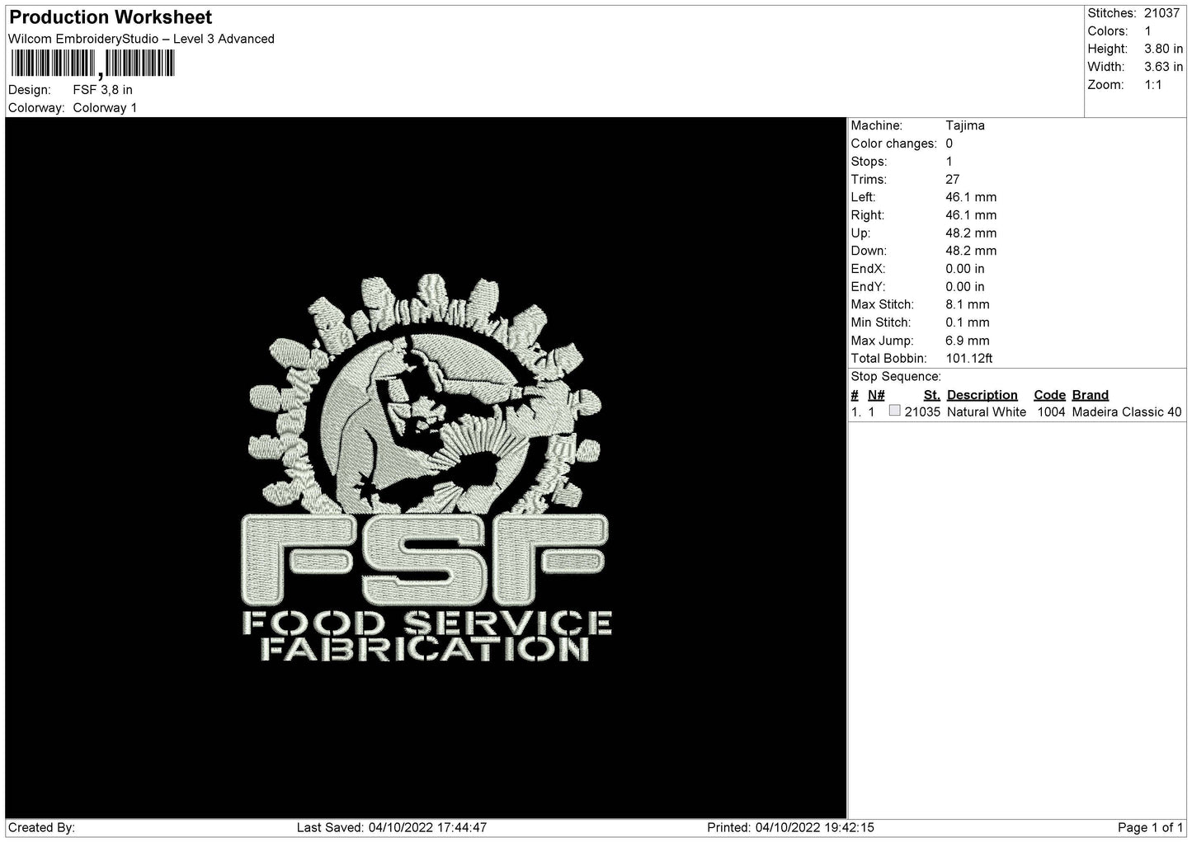Click the Color changes value 0
This screenshot has height=842, width=1192.
(949, 143)
